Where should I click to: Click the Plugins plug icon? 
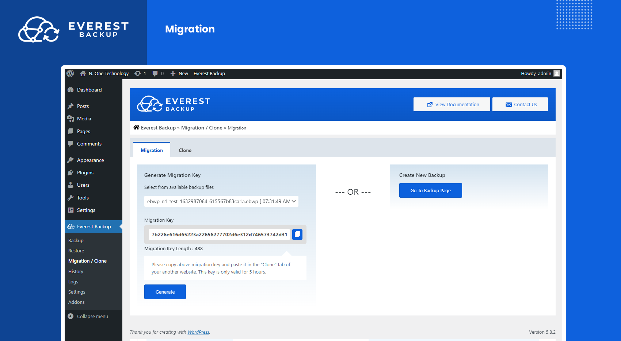point(71,173)
